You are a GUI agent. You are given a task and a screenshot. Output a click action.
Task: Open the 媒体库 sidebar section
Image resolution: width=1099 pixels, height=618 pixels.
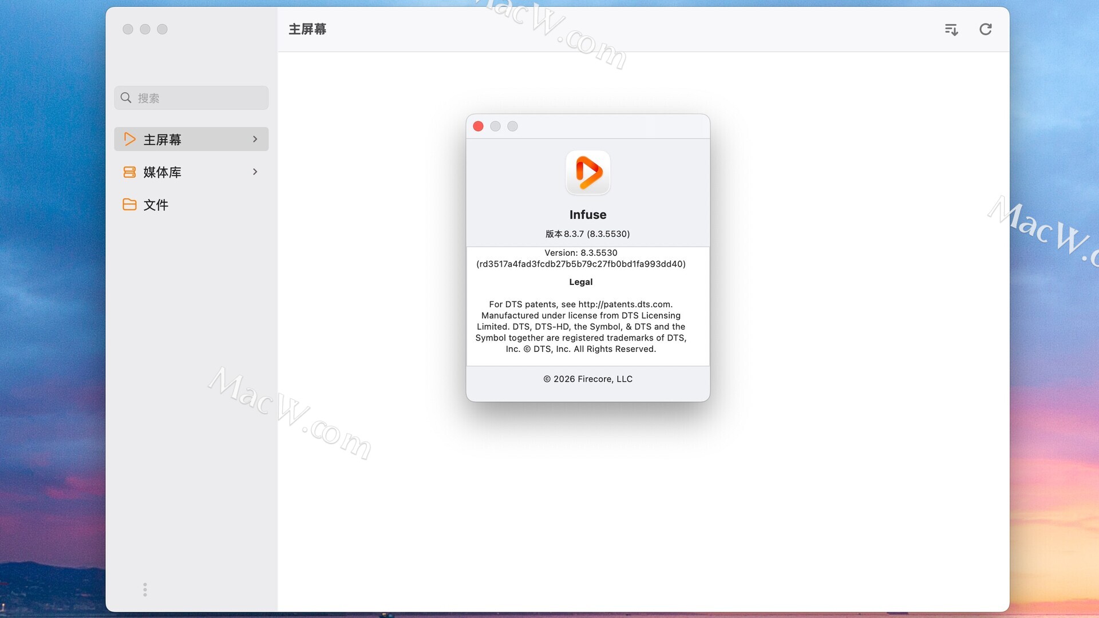click(163, 172)
